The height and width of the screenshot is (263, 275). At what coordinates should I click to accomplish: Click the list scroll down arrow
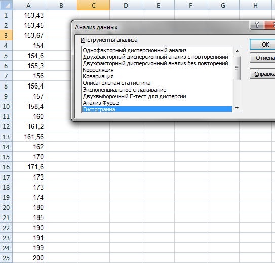tap(237, 108)
